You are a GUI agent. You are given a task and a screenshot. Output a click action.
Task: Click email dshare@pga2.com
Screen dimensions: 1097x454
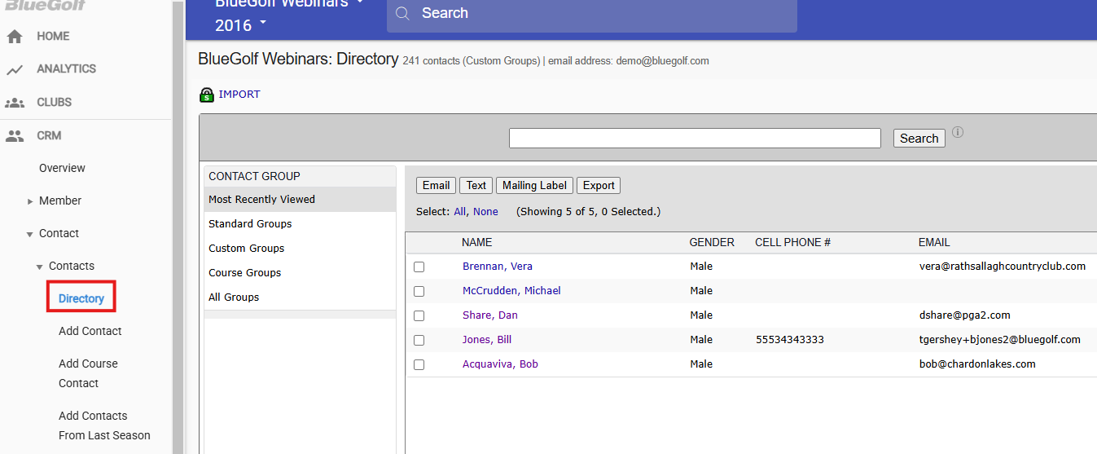pyautogui.click(x=964, y=315)
